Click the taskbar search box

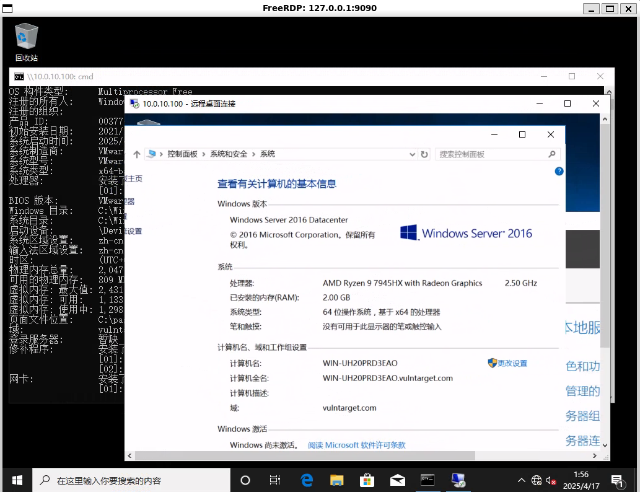[x=131, y=480]
